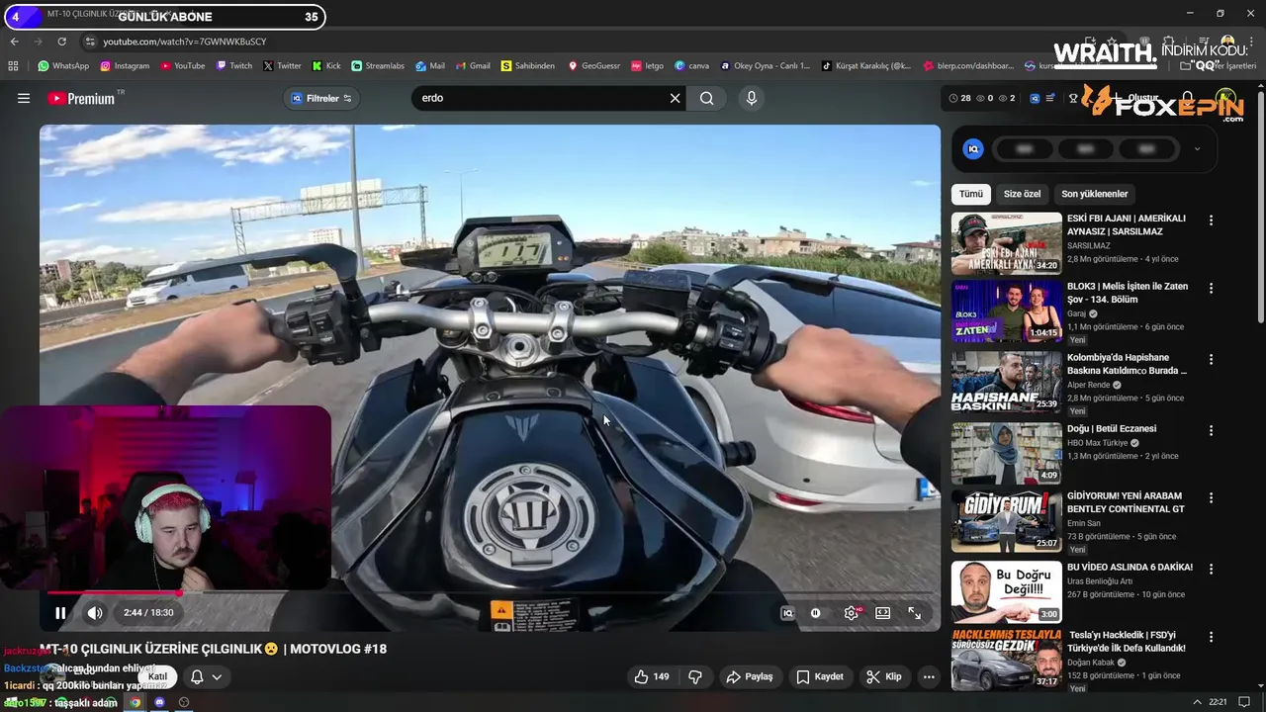This screenshot has height=712, width=1266.
Task: Open the Twitch bookmark
Action: (234, 66)
